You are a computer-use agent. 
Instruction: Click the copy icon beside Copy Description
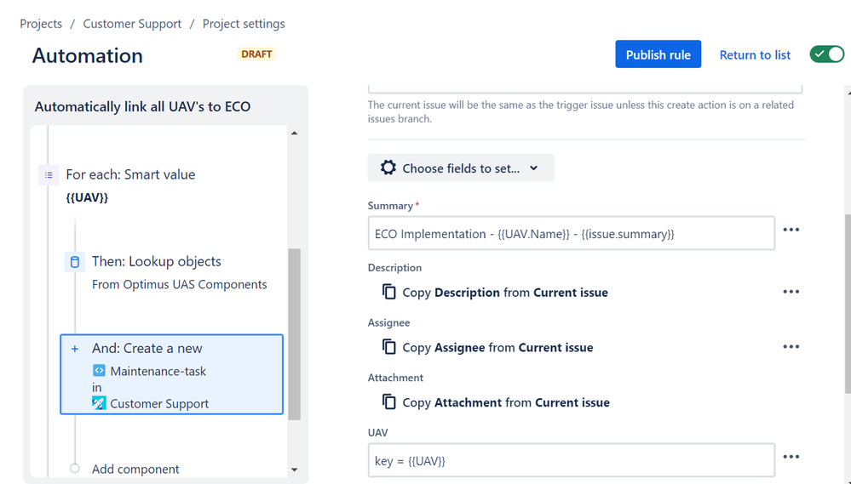click(389, 292)
